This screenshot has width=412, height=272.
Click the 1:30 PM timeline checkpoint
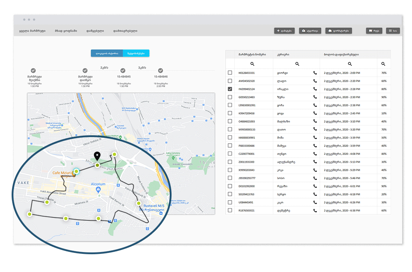coord(85,70)
